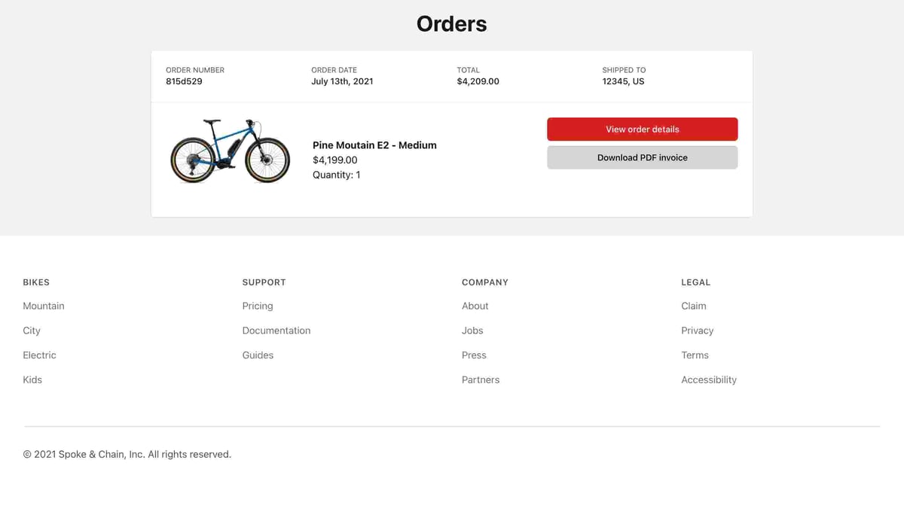Open the Pine Moutain E2 - Medium product title
The image size is (904, 527).
(x=374, y=145)
